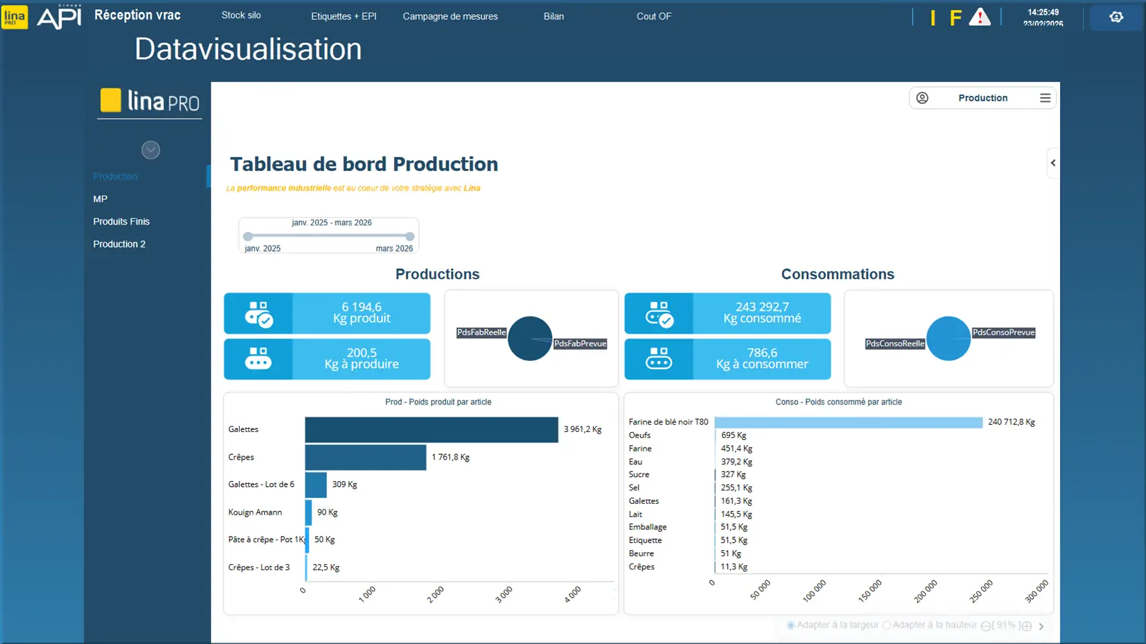Go to 'Produits Finis' in sidebar

tap(122, 221)
